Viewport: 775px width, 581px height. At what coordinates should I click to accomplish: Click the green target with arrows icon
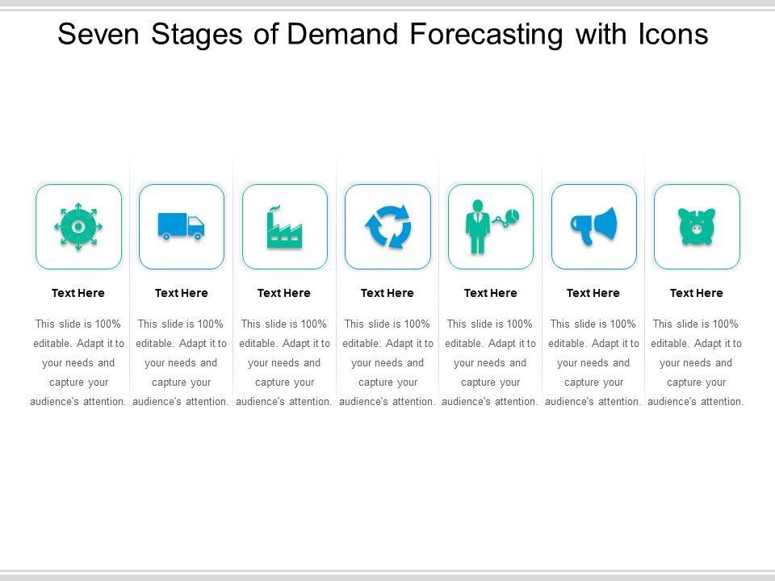coord(78,227)
